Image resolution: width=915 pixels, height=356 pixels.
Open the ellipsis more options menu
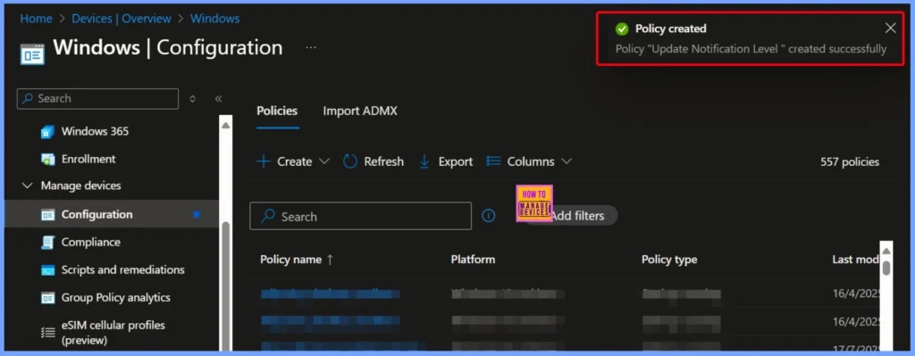311,47
